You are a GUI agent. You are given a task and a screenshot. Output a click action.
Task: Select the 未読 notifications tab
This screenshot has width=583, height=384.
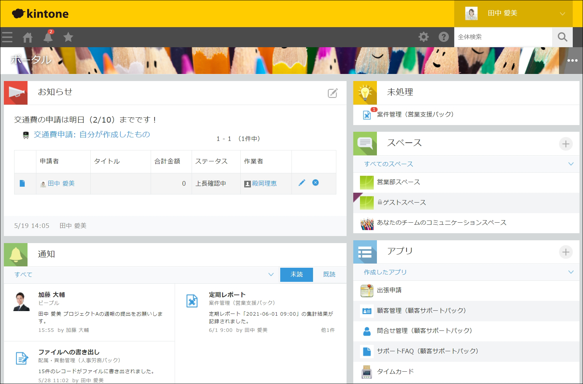296,274
